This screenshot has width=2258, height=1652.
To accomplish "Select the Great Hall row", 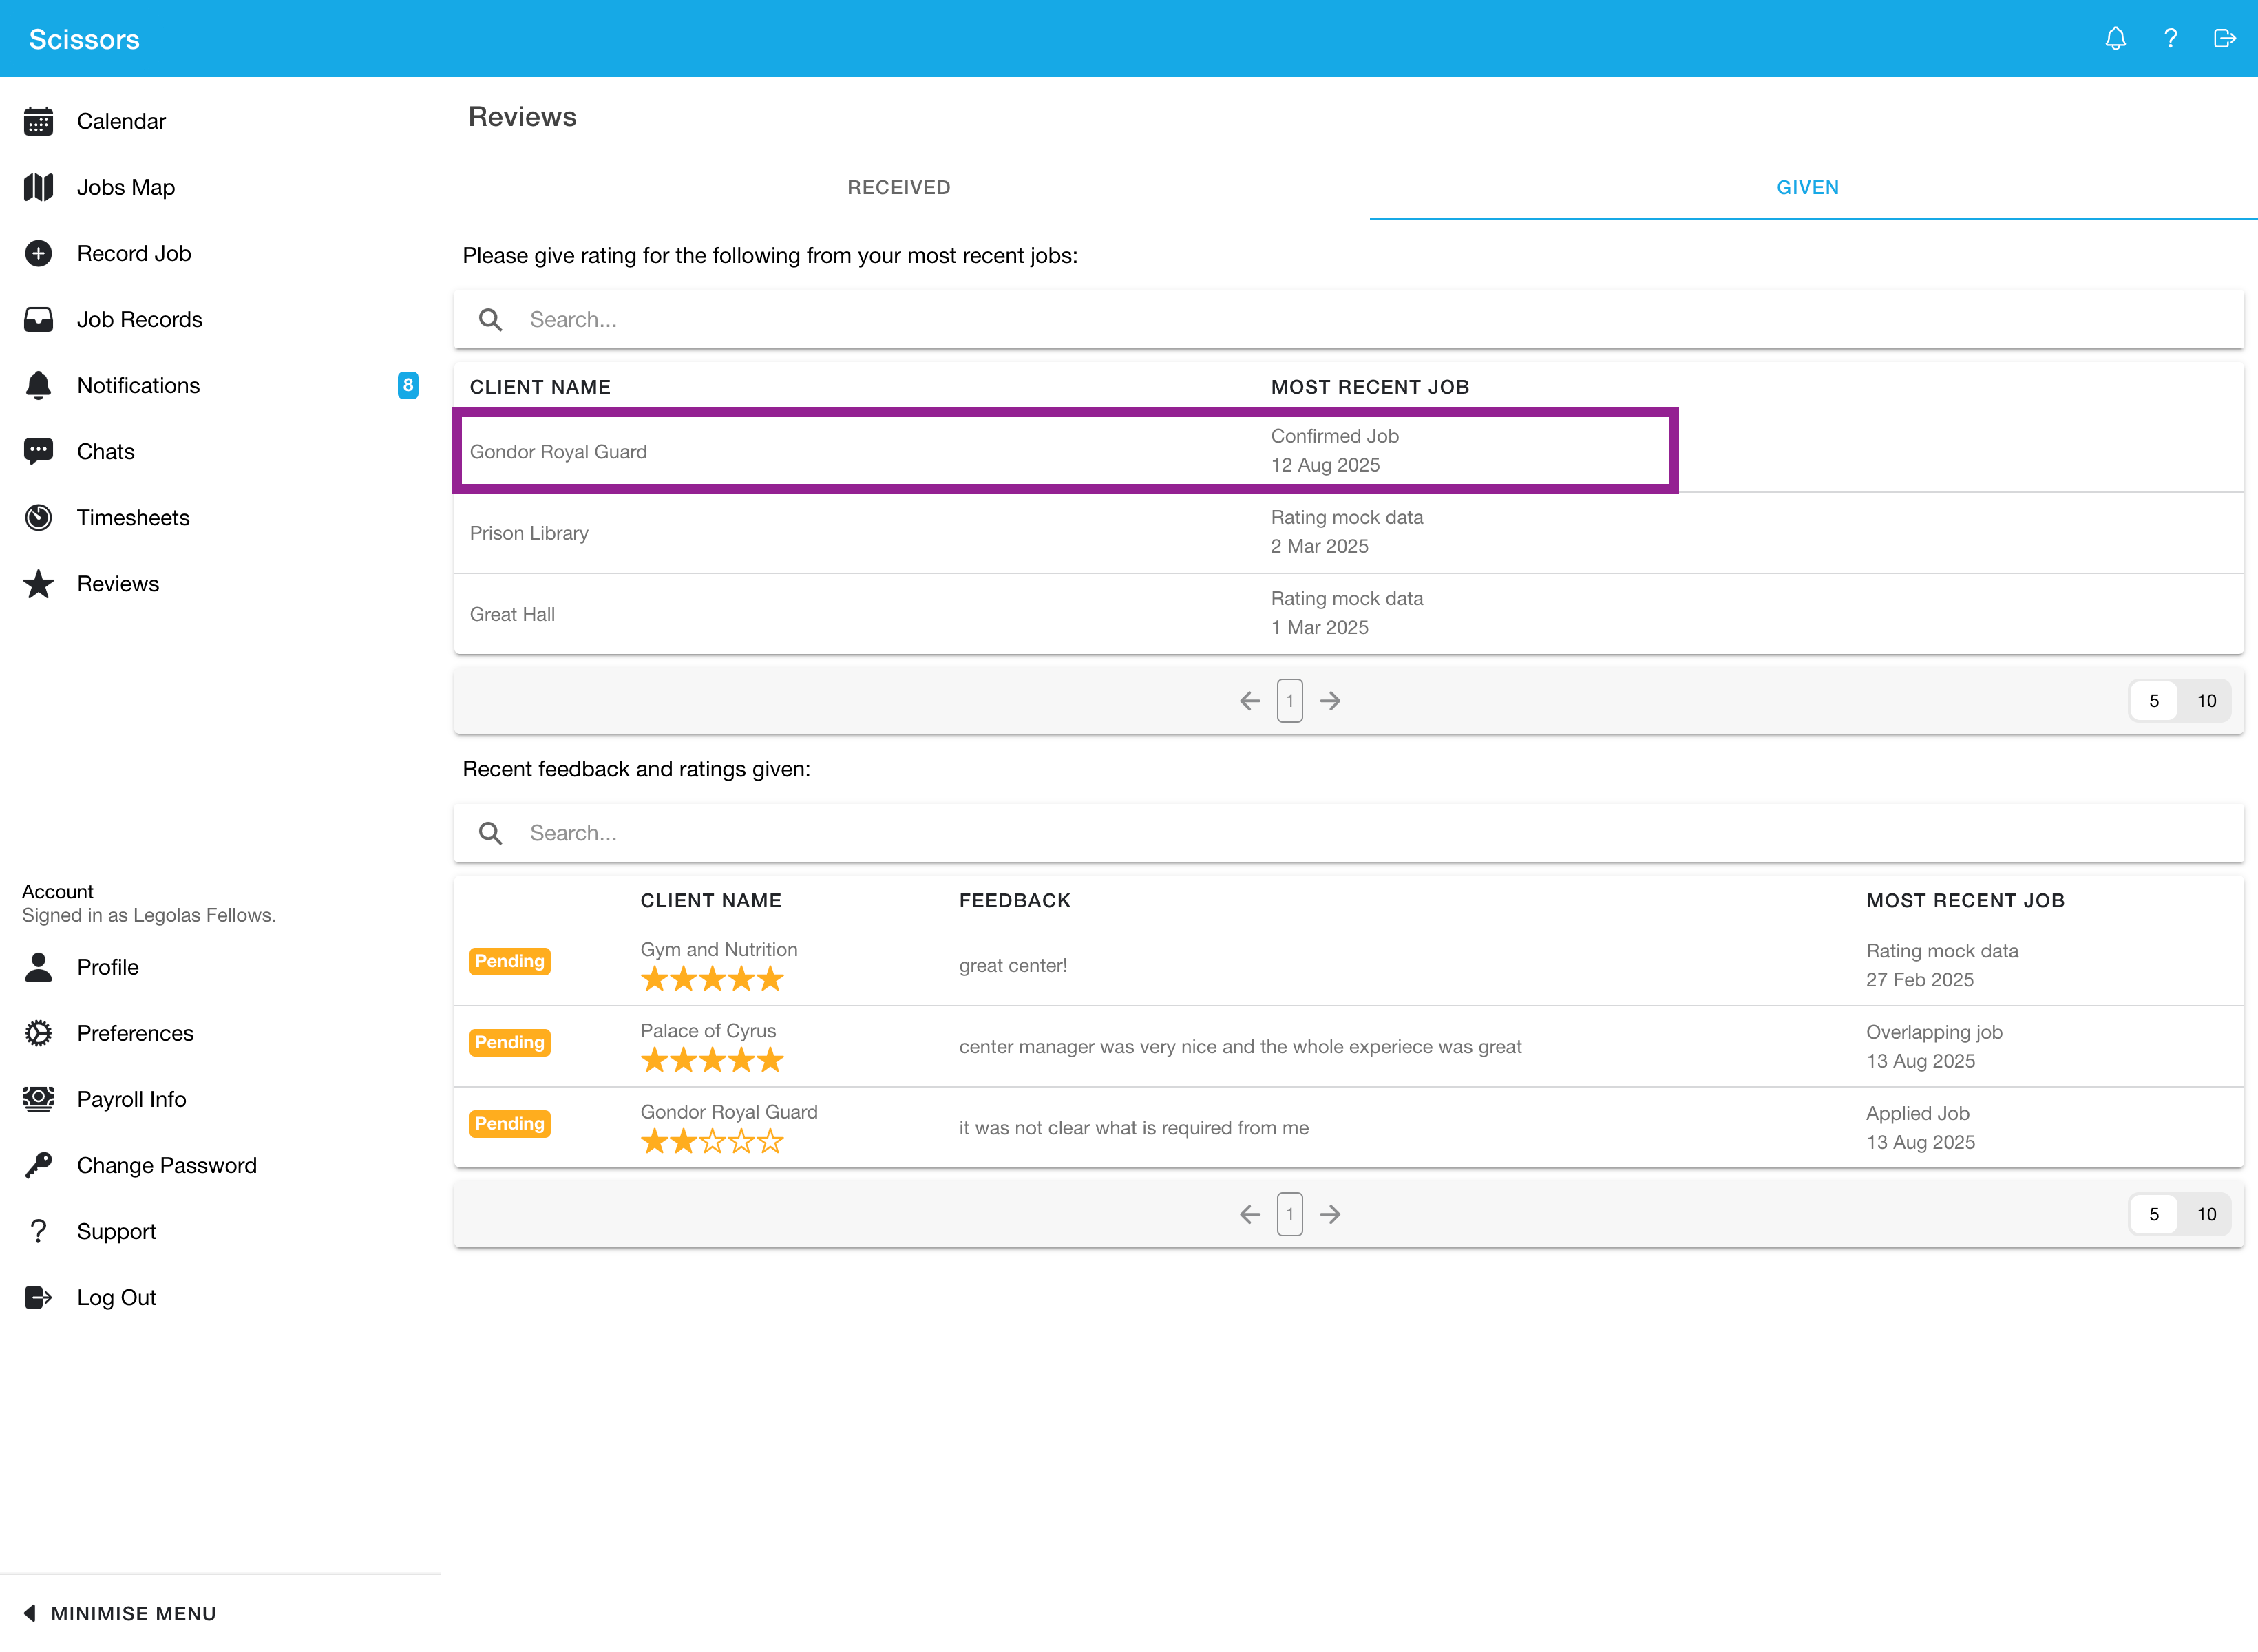I will coord(1349,614).
